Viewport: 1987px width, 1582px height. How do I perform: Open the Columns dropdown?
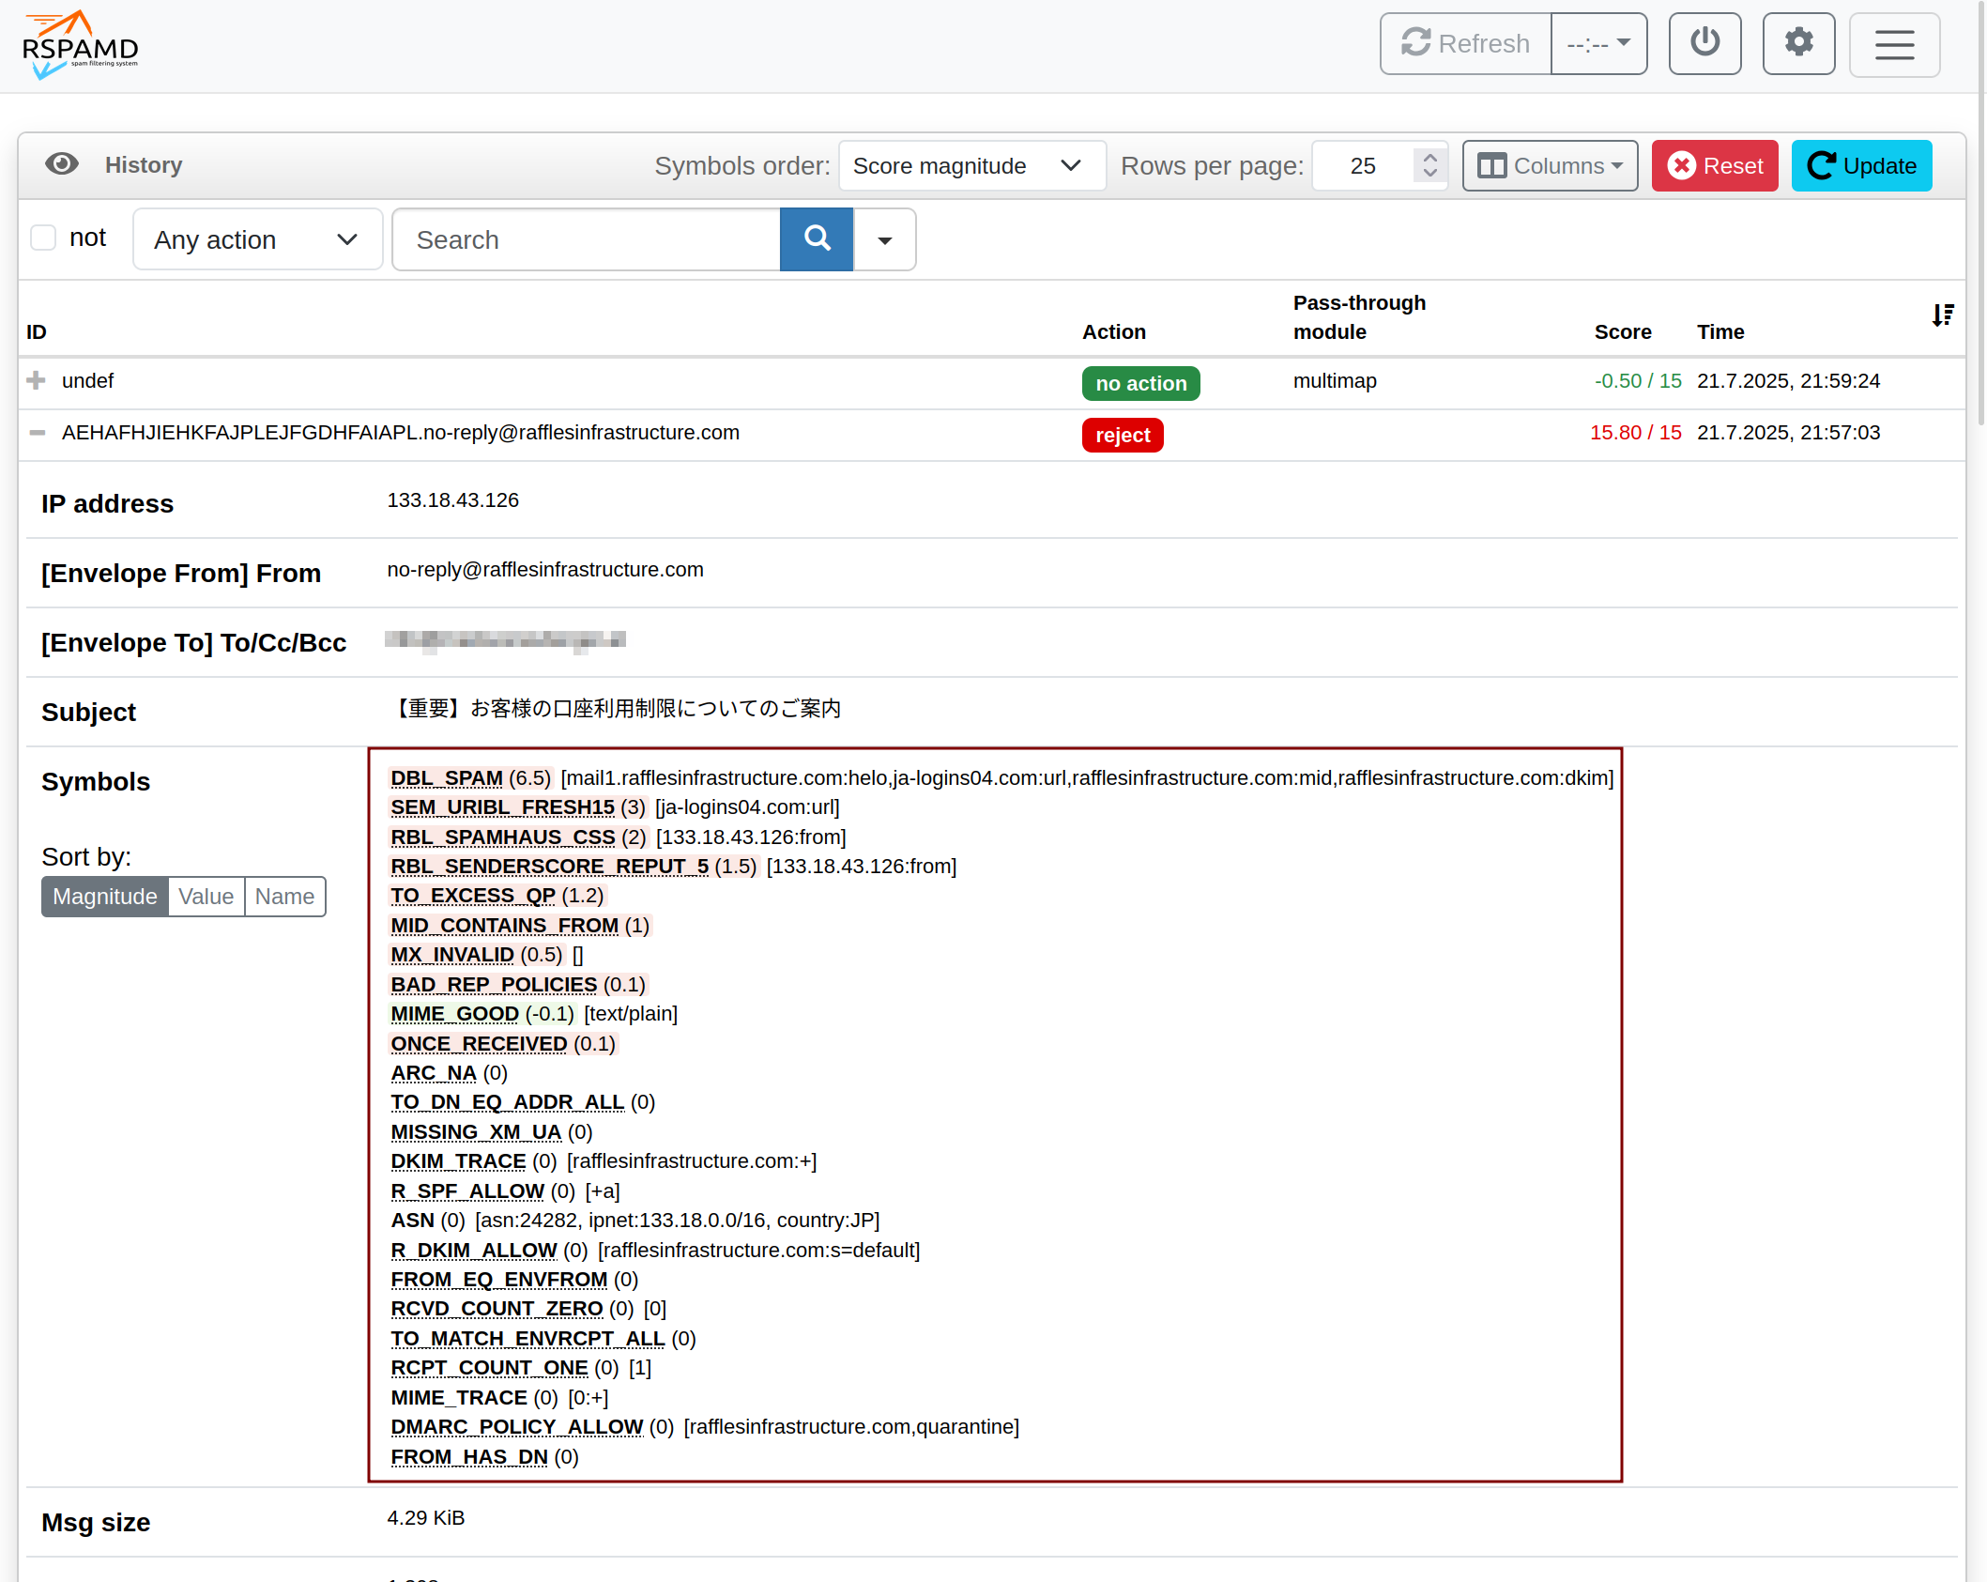pyautogui.click(x=1550, y=166)
